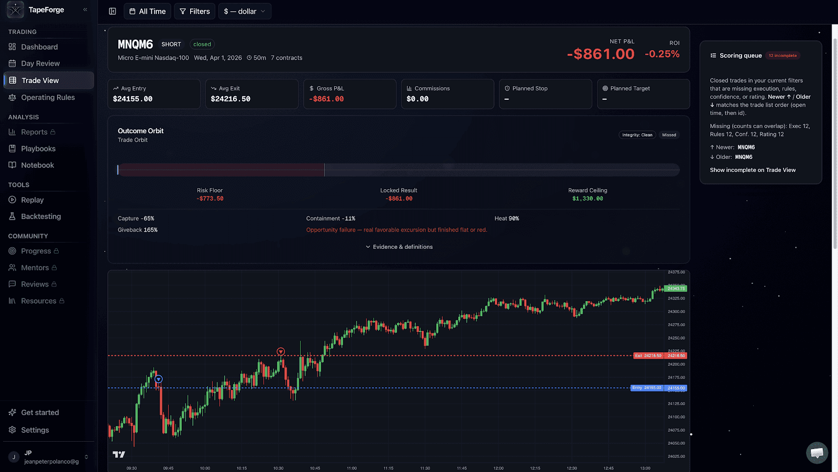838x472 pixels.
Task: Open Settings from the sidebar
Action: pos(48,430)
